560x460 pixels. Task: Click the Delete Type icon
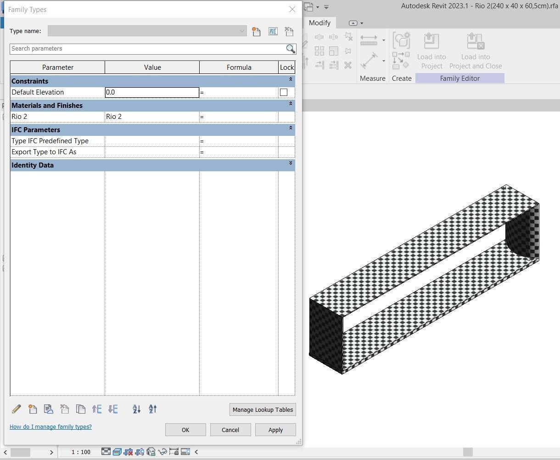[x=289, y=31]
